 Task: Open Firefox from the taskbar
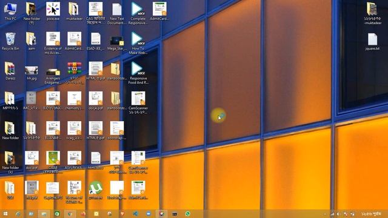click(x=83, y=214)
